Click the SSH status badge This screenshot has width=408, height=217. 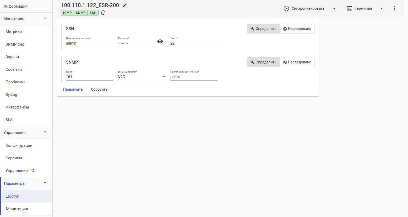tap(93, 13)
